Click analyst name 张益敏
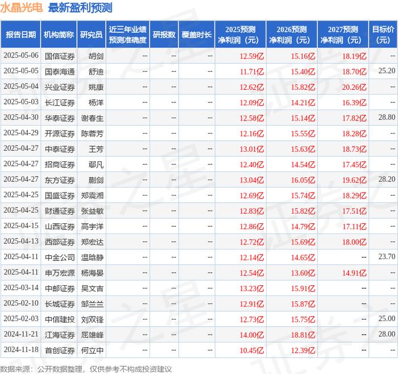Viewport: 398px width, 374px height. click(92, 211)
